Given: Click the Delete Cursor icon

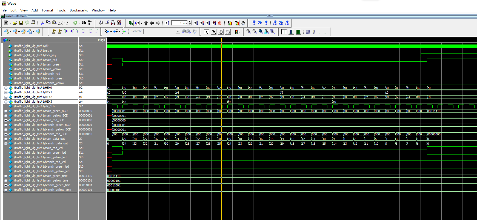Looking at the screenshot, I should [60, 32].
